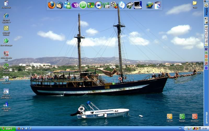Open the Windows Start menu
Image resolution: width=209 pixels, height=131 pixels.
click(8, 129)
